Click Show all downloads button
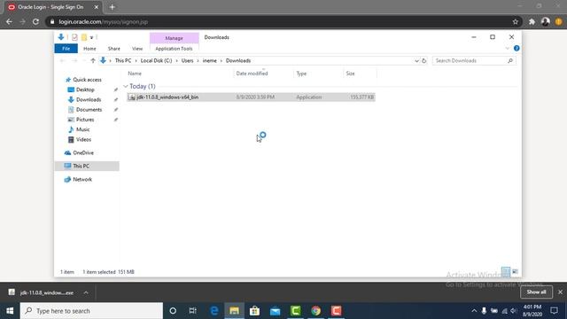567x319 pixels. pyautogui.click(x=536, y=292)
